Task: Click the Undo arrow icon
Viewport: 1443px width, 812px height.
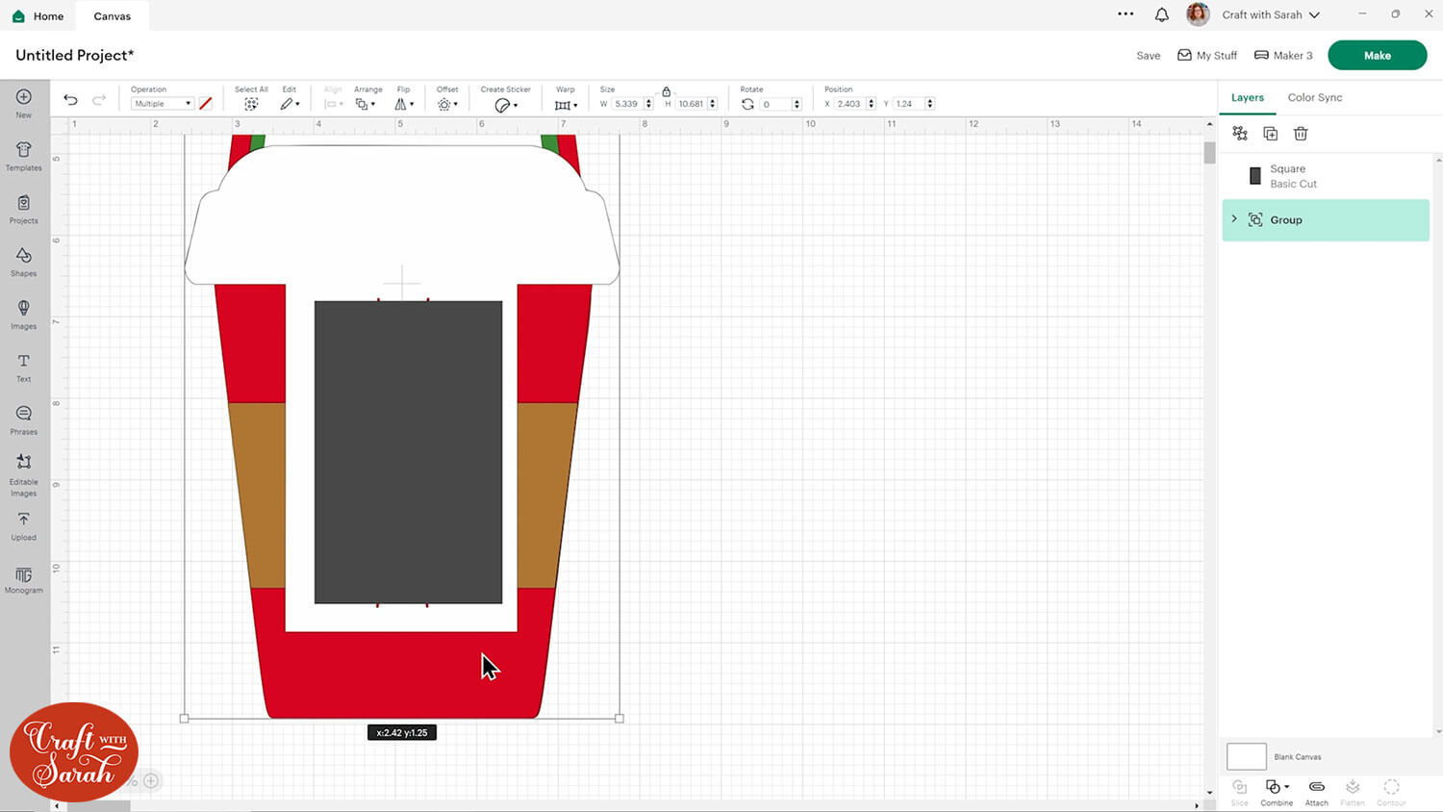Action: (70, 100)
